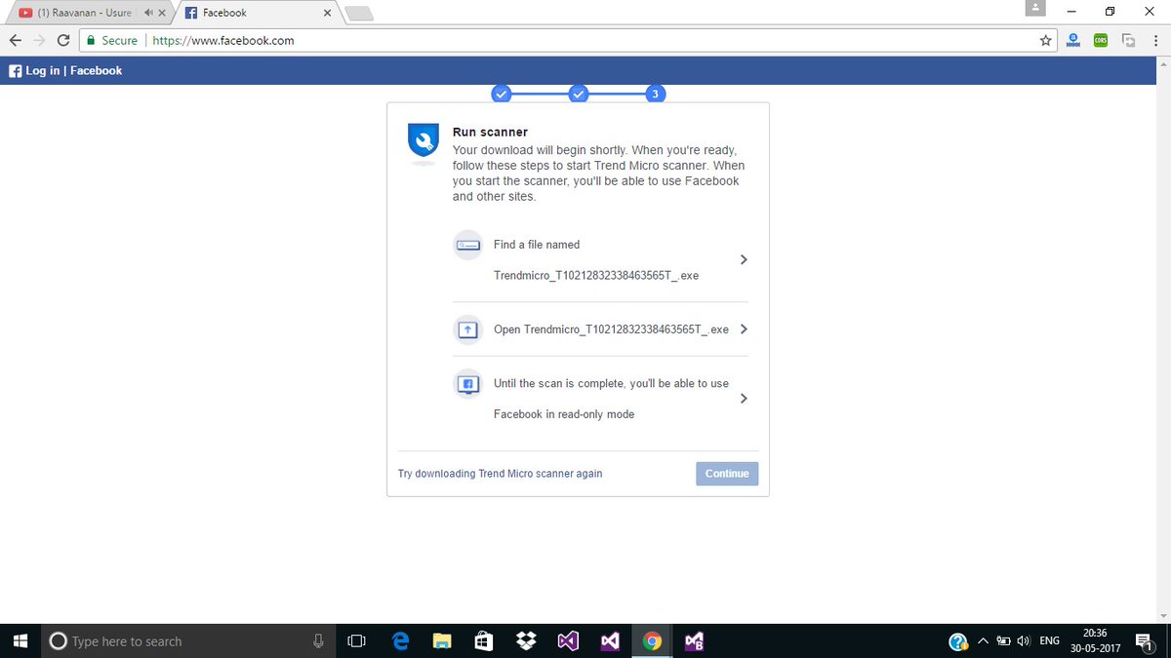Open Task View from the taskbar
This screenshot has height=658, width=1171.
click(357, 641)
